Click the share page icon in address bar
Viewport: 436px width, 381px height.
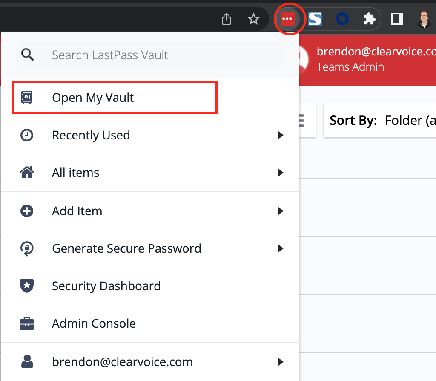[227, 19]
